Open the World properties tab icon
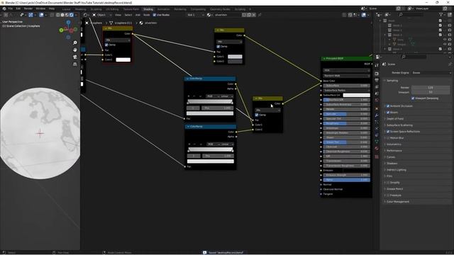This screenshot has width=454, height=255. (x=377, y=100)
